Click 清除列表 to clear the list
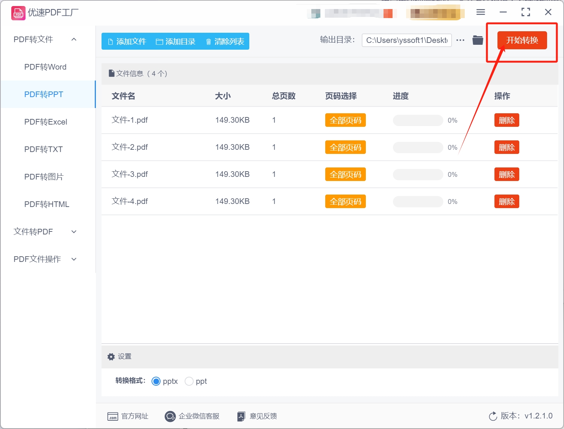 coord(225,41)
